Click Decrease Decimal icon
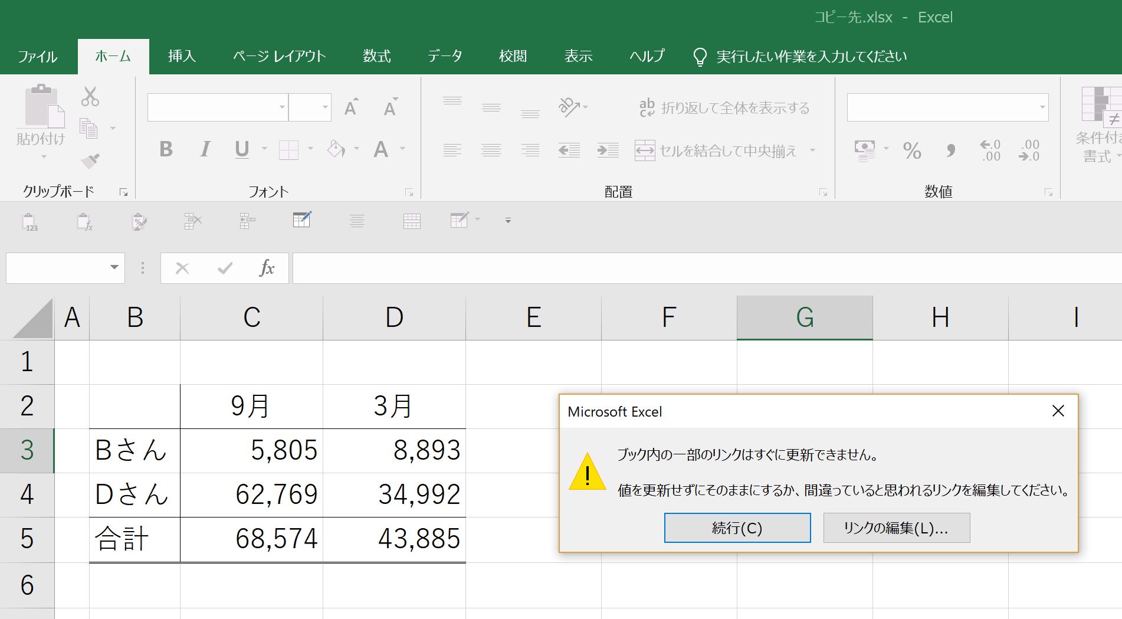Image resolution: width=1122 pixels, height=619 pixels. pos(1029,150)
